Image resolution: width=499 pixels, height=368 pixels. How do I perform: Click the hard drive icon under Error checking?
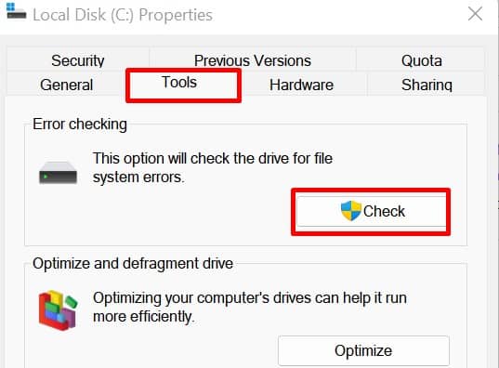[x=58, y=173]
